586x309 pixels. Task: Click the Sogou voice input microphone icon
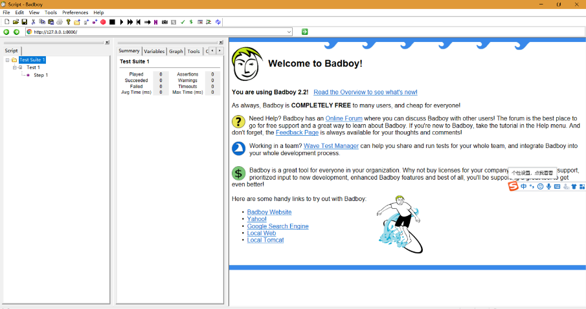[x=548, y=186]
